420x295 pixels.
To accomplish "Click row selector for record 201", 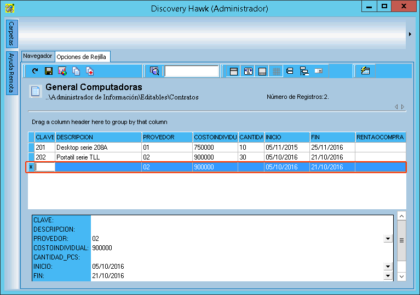I will (x=31, y=147).
